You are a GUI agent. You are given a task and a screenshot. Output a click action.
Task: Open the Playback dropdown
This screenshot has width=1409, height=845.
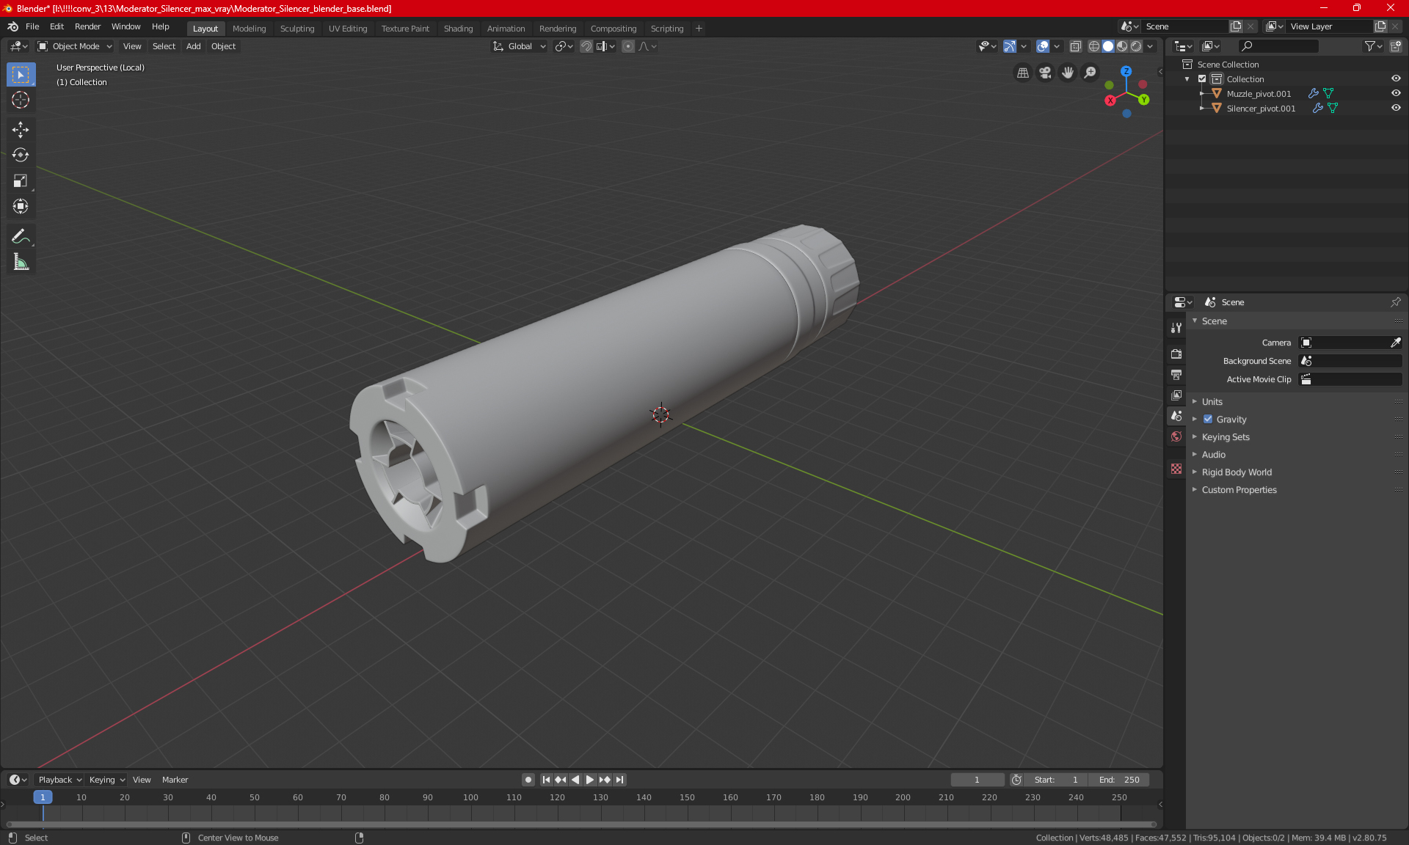coord(59,780)
